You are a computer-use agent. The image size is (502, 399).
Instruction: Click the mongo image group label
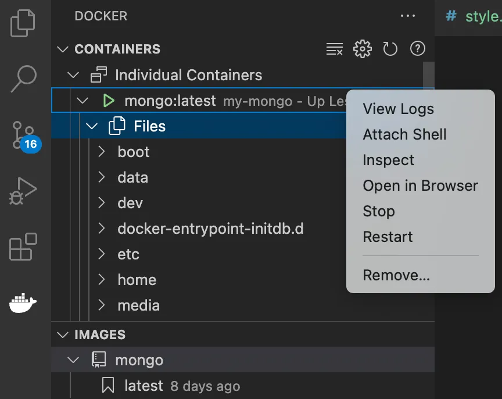[139, 360]
